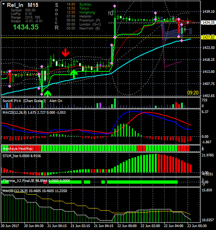Click the 1413.00 price scale value
Screen dimensions: 216x230
208,72
